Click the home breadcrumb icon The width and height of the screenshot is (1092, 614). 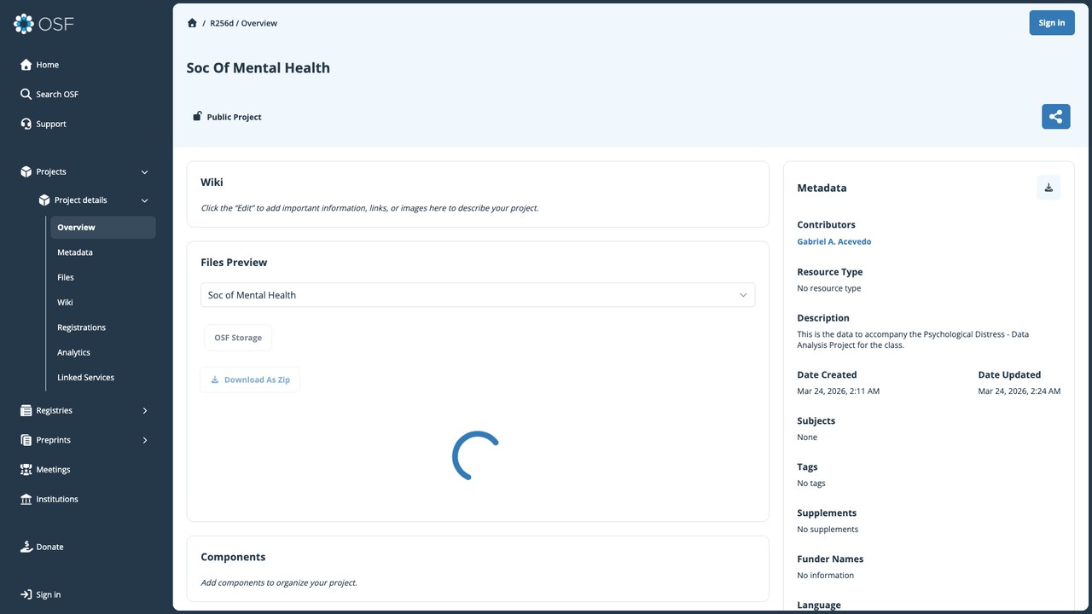192,23
